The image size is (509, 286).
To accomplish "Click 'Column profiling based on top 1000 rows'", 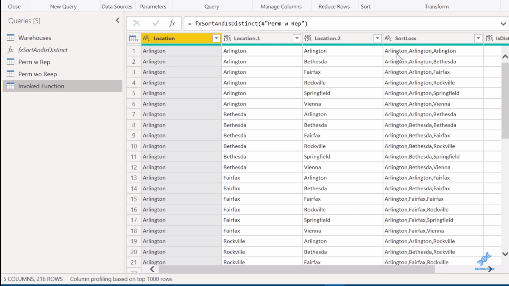I will pos(121,279).
